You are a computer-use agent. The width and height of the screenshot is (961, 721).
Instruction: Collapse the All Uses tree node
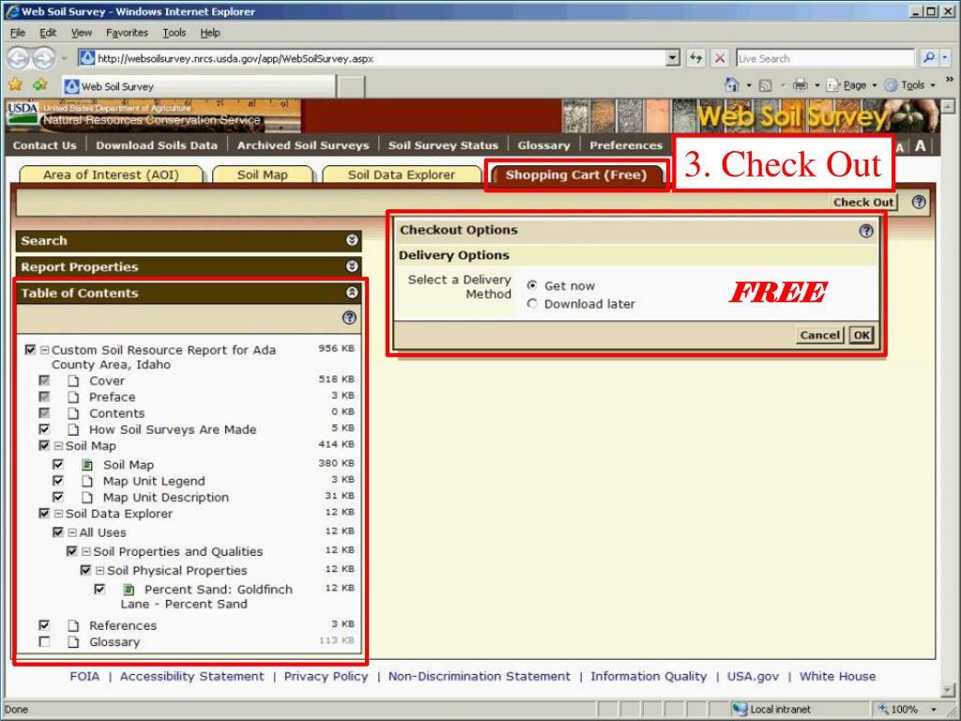pyautogui.click(x=72, y=532)
